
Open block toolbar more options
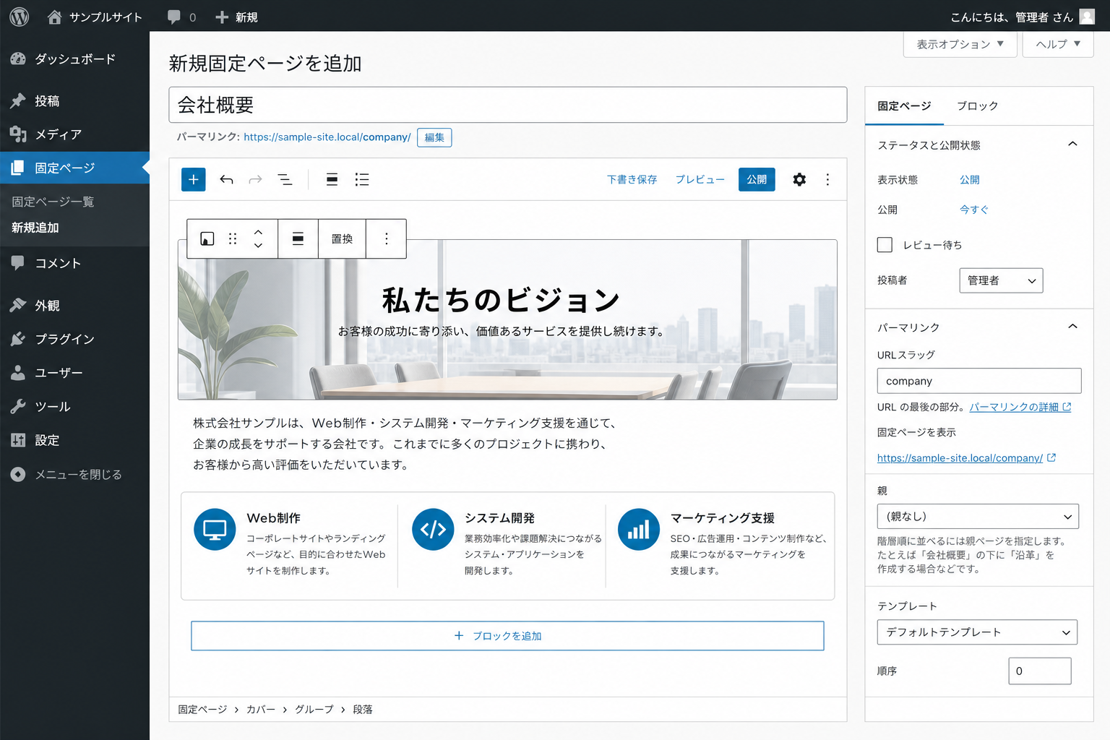(x=387, y=238)
